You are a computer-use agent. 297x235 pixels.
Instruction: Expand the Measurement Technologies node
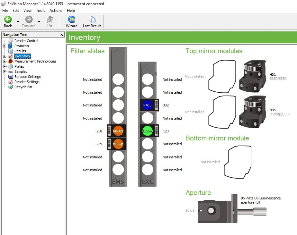[5, 61]
